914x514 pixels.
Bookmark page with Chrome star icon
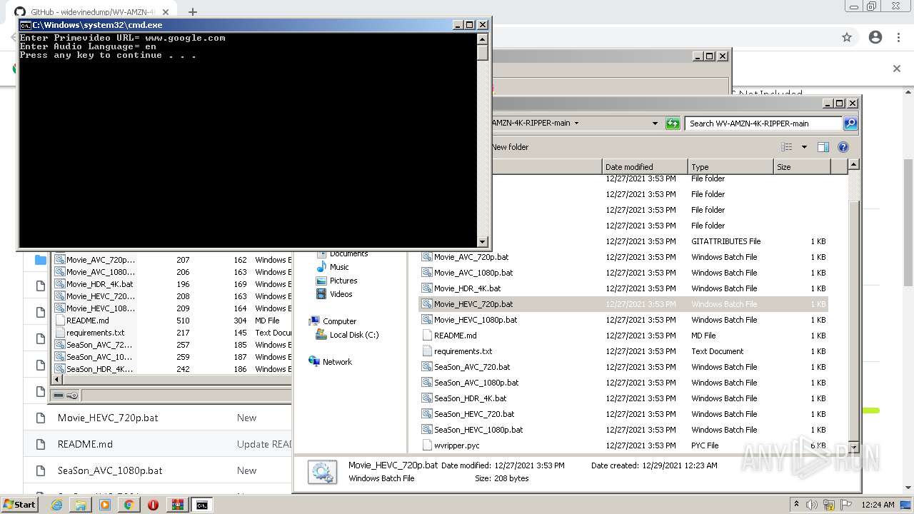click(847, 37)
